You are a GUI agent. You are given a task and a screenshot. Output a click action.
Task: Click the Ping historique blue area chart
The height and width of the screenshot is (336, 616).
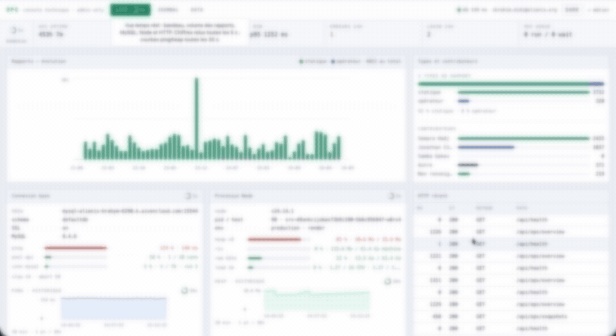[x=114, y=308]
